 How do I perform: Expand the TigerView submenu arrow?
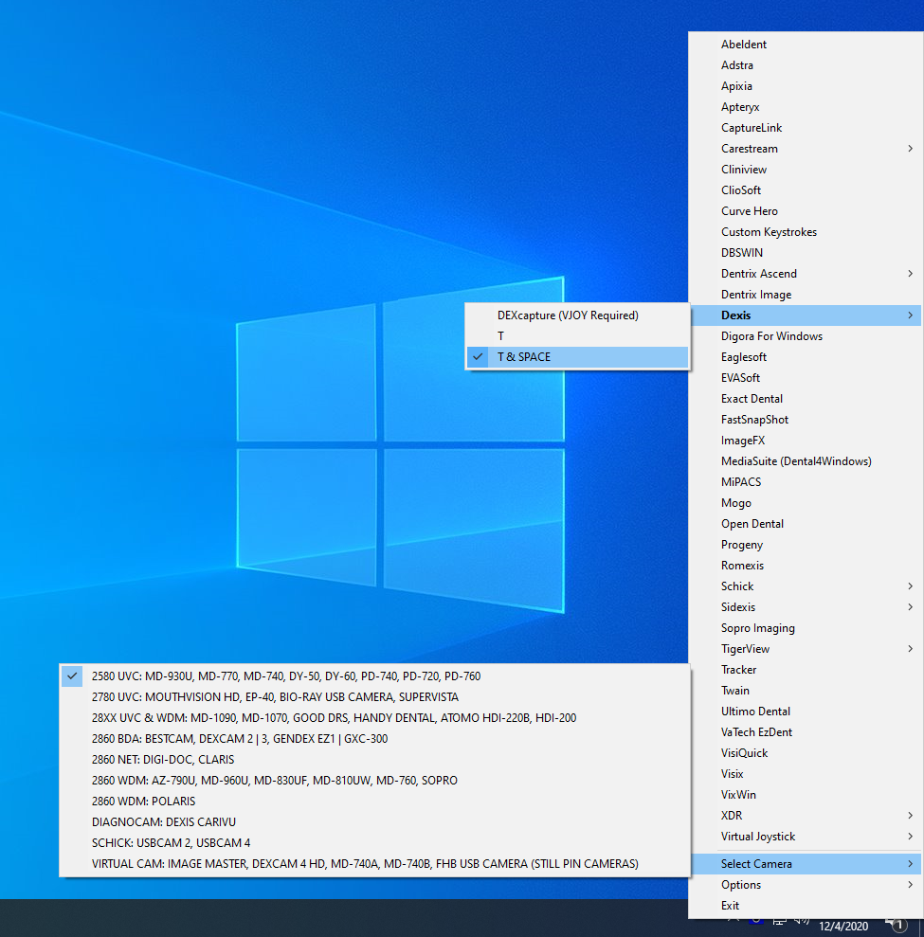tap(910, 648)
